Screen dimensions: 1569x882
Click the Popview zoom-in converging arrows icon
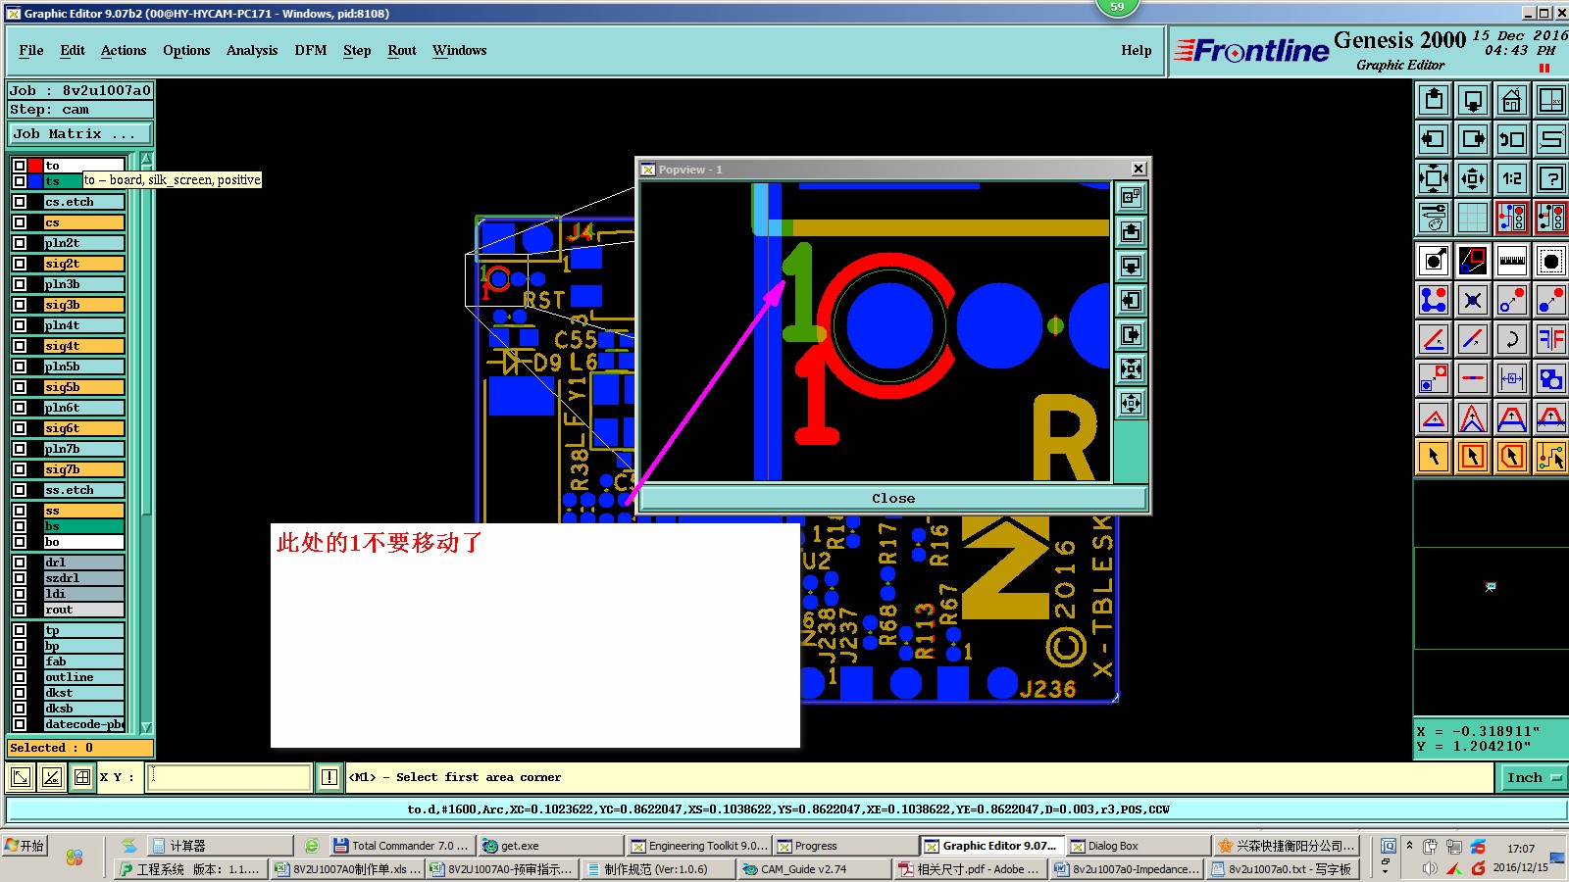(1131, 368)
